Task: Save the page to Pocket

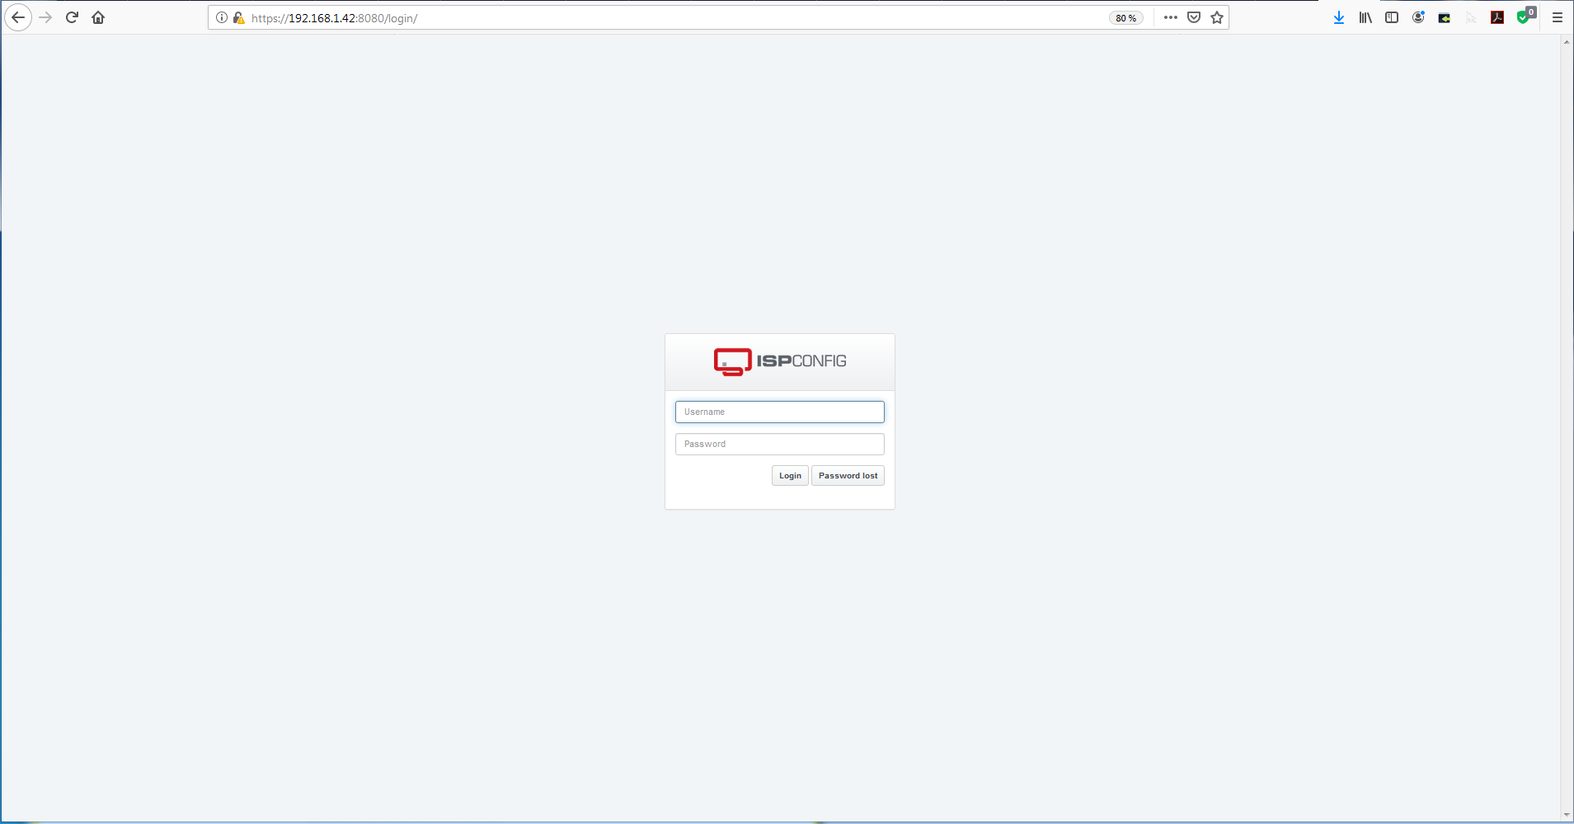Action: (1193, 17)
